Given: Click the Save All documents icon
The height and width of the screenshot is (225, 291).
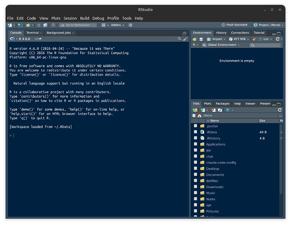Looking at the screenshot, I should pos(45,25).
